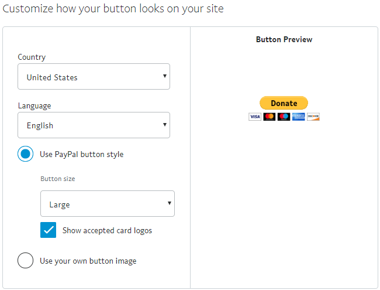This screenshot has width=380, height=290.
Task: Click the Discover card logo
Action: pos(313,117)
